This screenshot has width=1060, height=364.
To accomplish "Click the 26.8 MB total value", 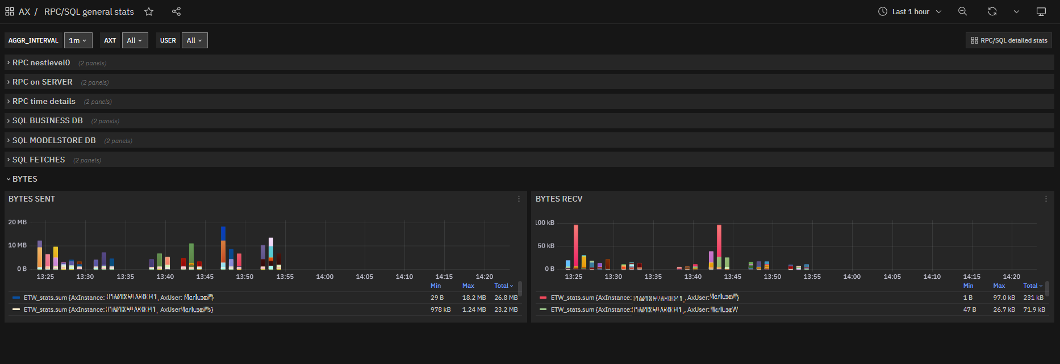I will point(506,298).
